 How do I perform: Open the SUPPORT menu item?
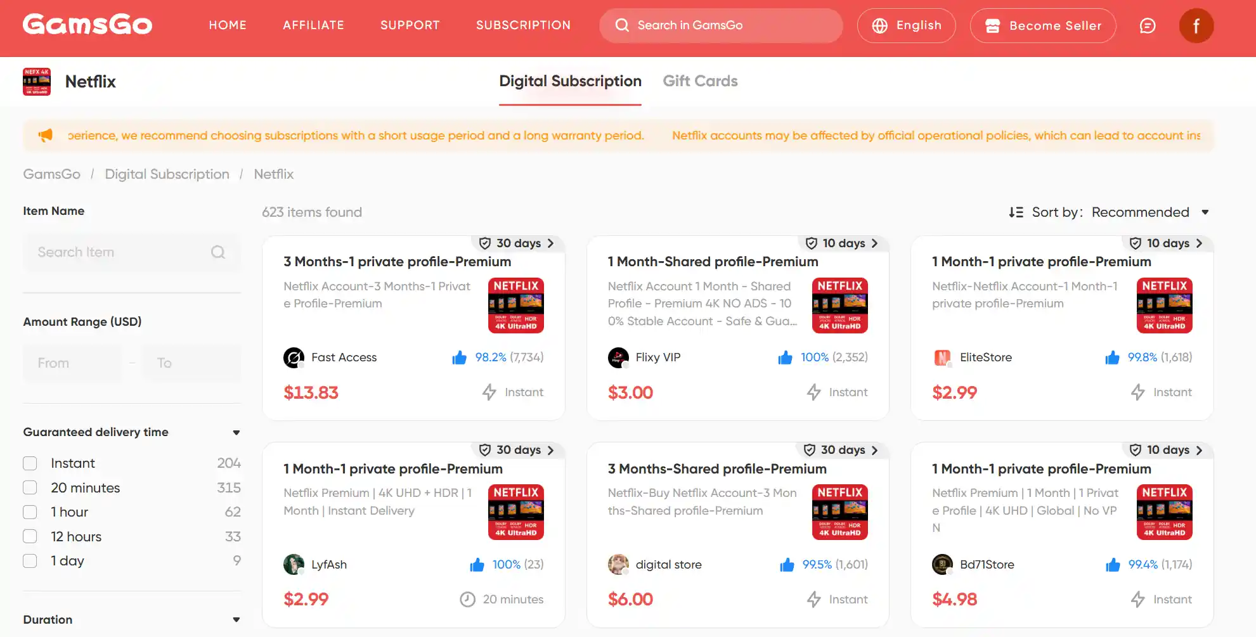click(x=410, y=25)
